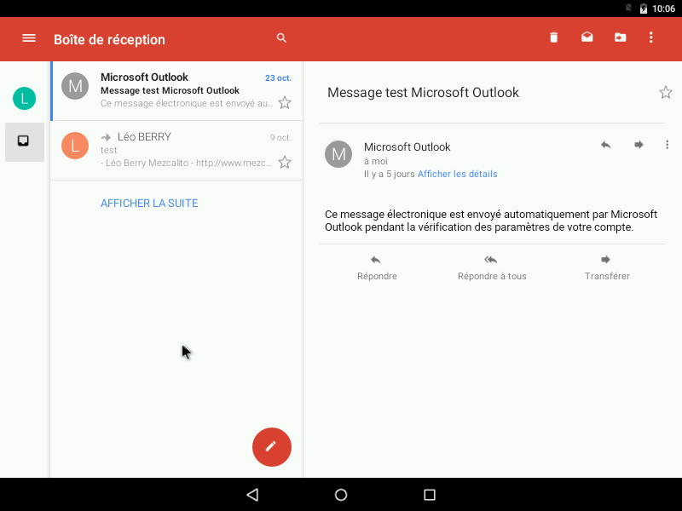Viewport: 682px width, 511px height.
Task: Compose a new email with the pencil button
Action: [271, 446]
